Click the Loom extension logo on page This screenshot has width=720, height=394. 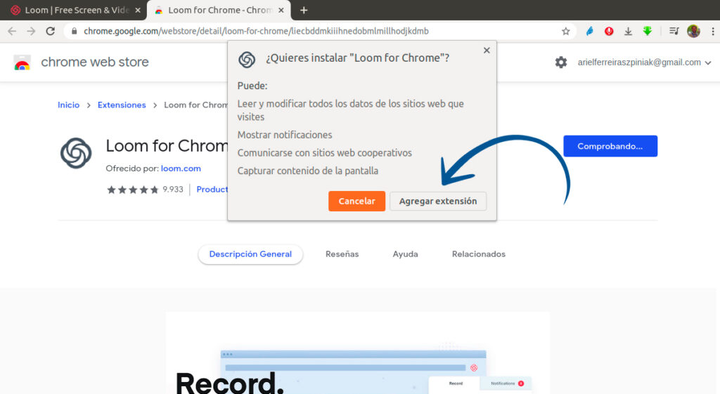pos(76,153)
